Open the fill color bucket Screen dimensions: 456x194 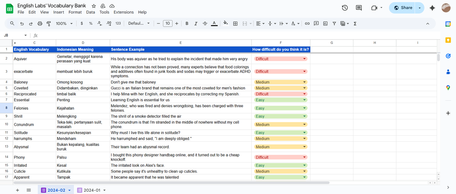pyautogui.click(x=225, y=23)
